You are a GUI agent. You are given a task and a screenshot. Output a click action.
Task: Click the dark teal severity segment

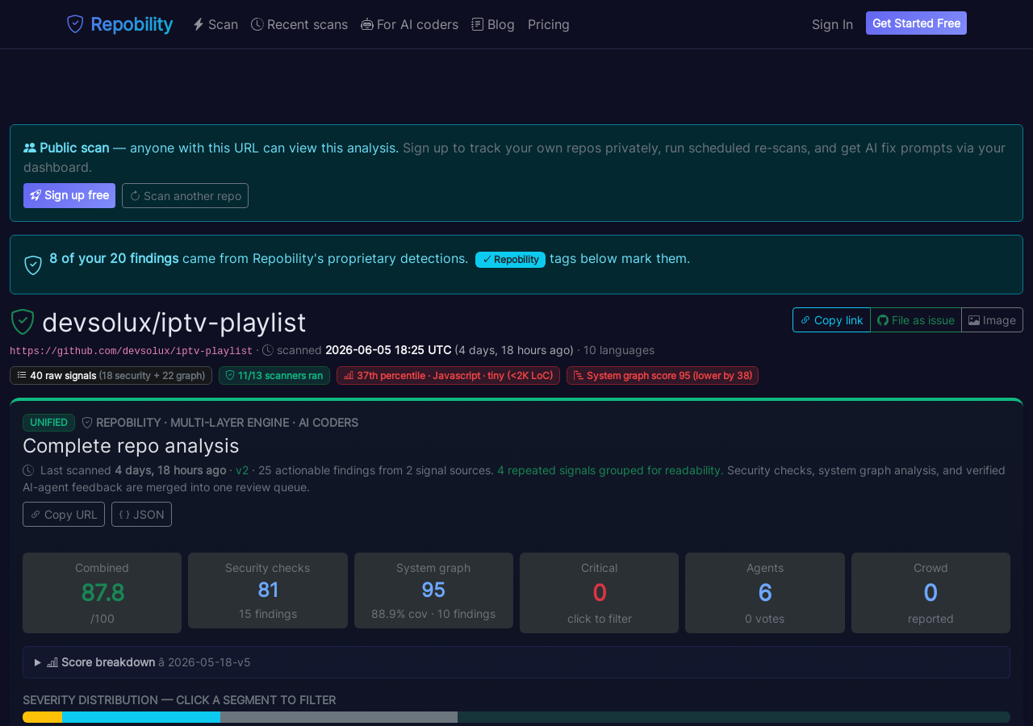(734, 717)
